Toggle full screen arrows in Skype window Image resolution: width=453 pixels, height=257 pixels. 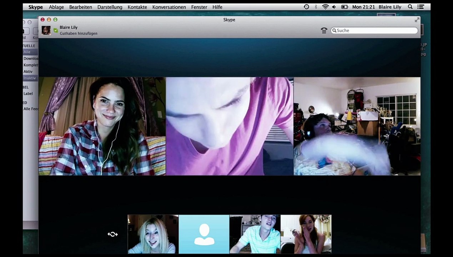pos(417,20)
